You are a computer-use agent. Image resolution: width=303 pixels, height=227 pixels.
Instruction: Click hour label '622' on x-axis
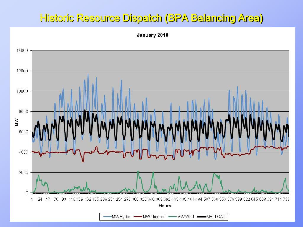click(246, 199)
